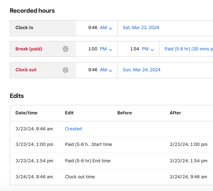The height and width of the screenshot is (191, 213).
Task: Click the Sun, Mar 24, 2024 date link
Action: point(142,70)
